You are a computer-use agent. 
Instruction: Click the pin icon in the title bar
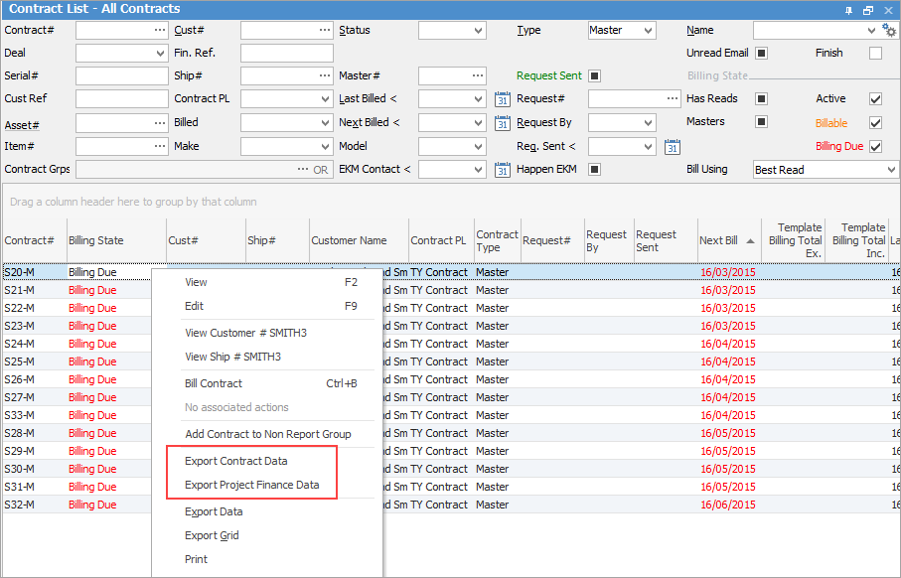[849, 9]
